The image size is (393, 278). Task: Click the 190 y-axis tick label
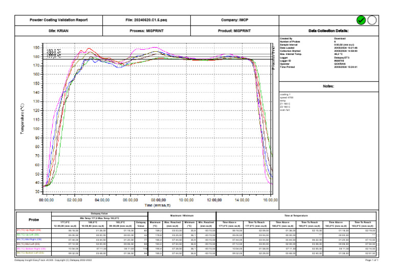click(36, 48)
